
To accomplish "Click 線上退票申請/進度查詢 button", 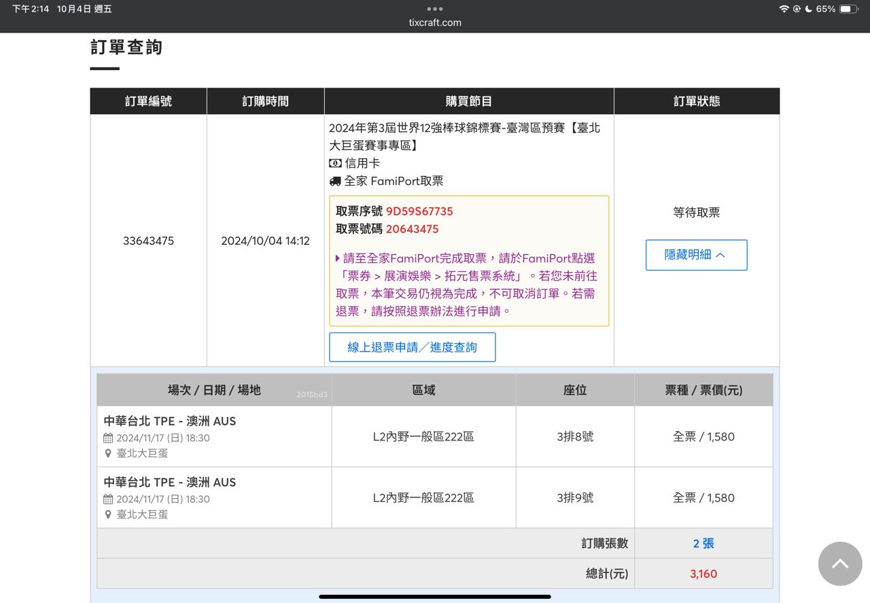I will pyautogui.click(x=413, y=347).
